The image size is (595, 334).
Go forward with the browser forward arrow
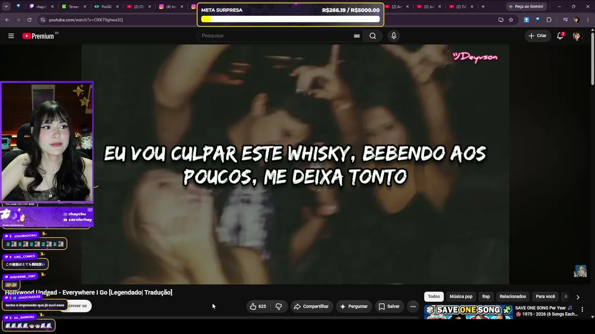pyautogui.click(x=18, y=20)
